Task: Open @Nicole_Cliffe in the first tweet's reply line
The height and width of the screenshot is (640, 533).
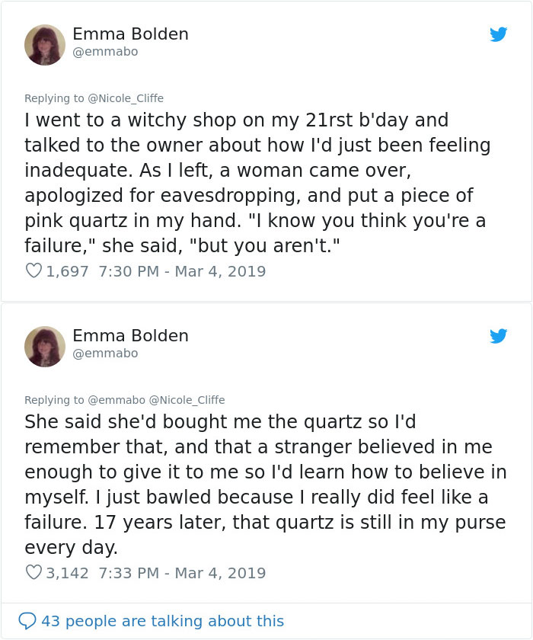Action: 126,98
